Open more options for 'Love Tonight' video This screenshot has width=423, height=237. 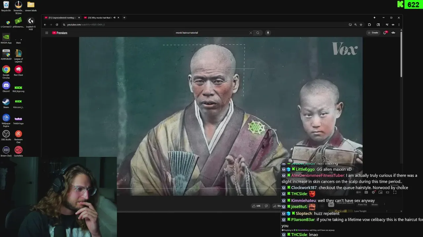(x=387, y=211)
